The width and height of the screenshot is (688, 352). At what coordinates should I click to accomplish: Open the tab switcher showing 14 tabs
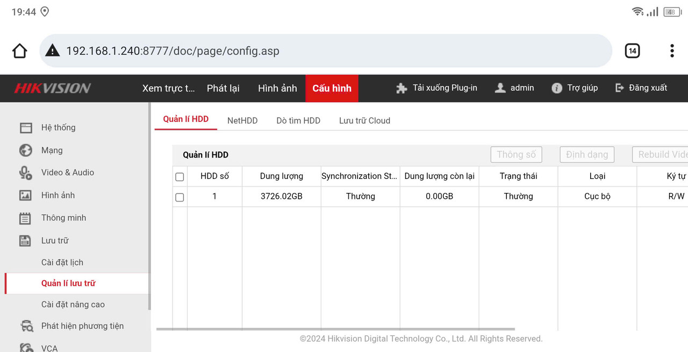tap(633, 51)
